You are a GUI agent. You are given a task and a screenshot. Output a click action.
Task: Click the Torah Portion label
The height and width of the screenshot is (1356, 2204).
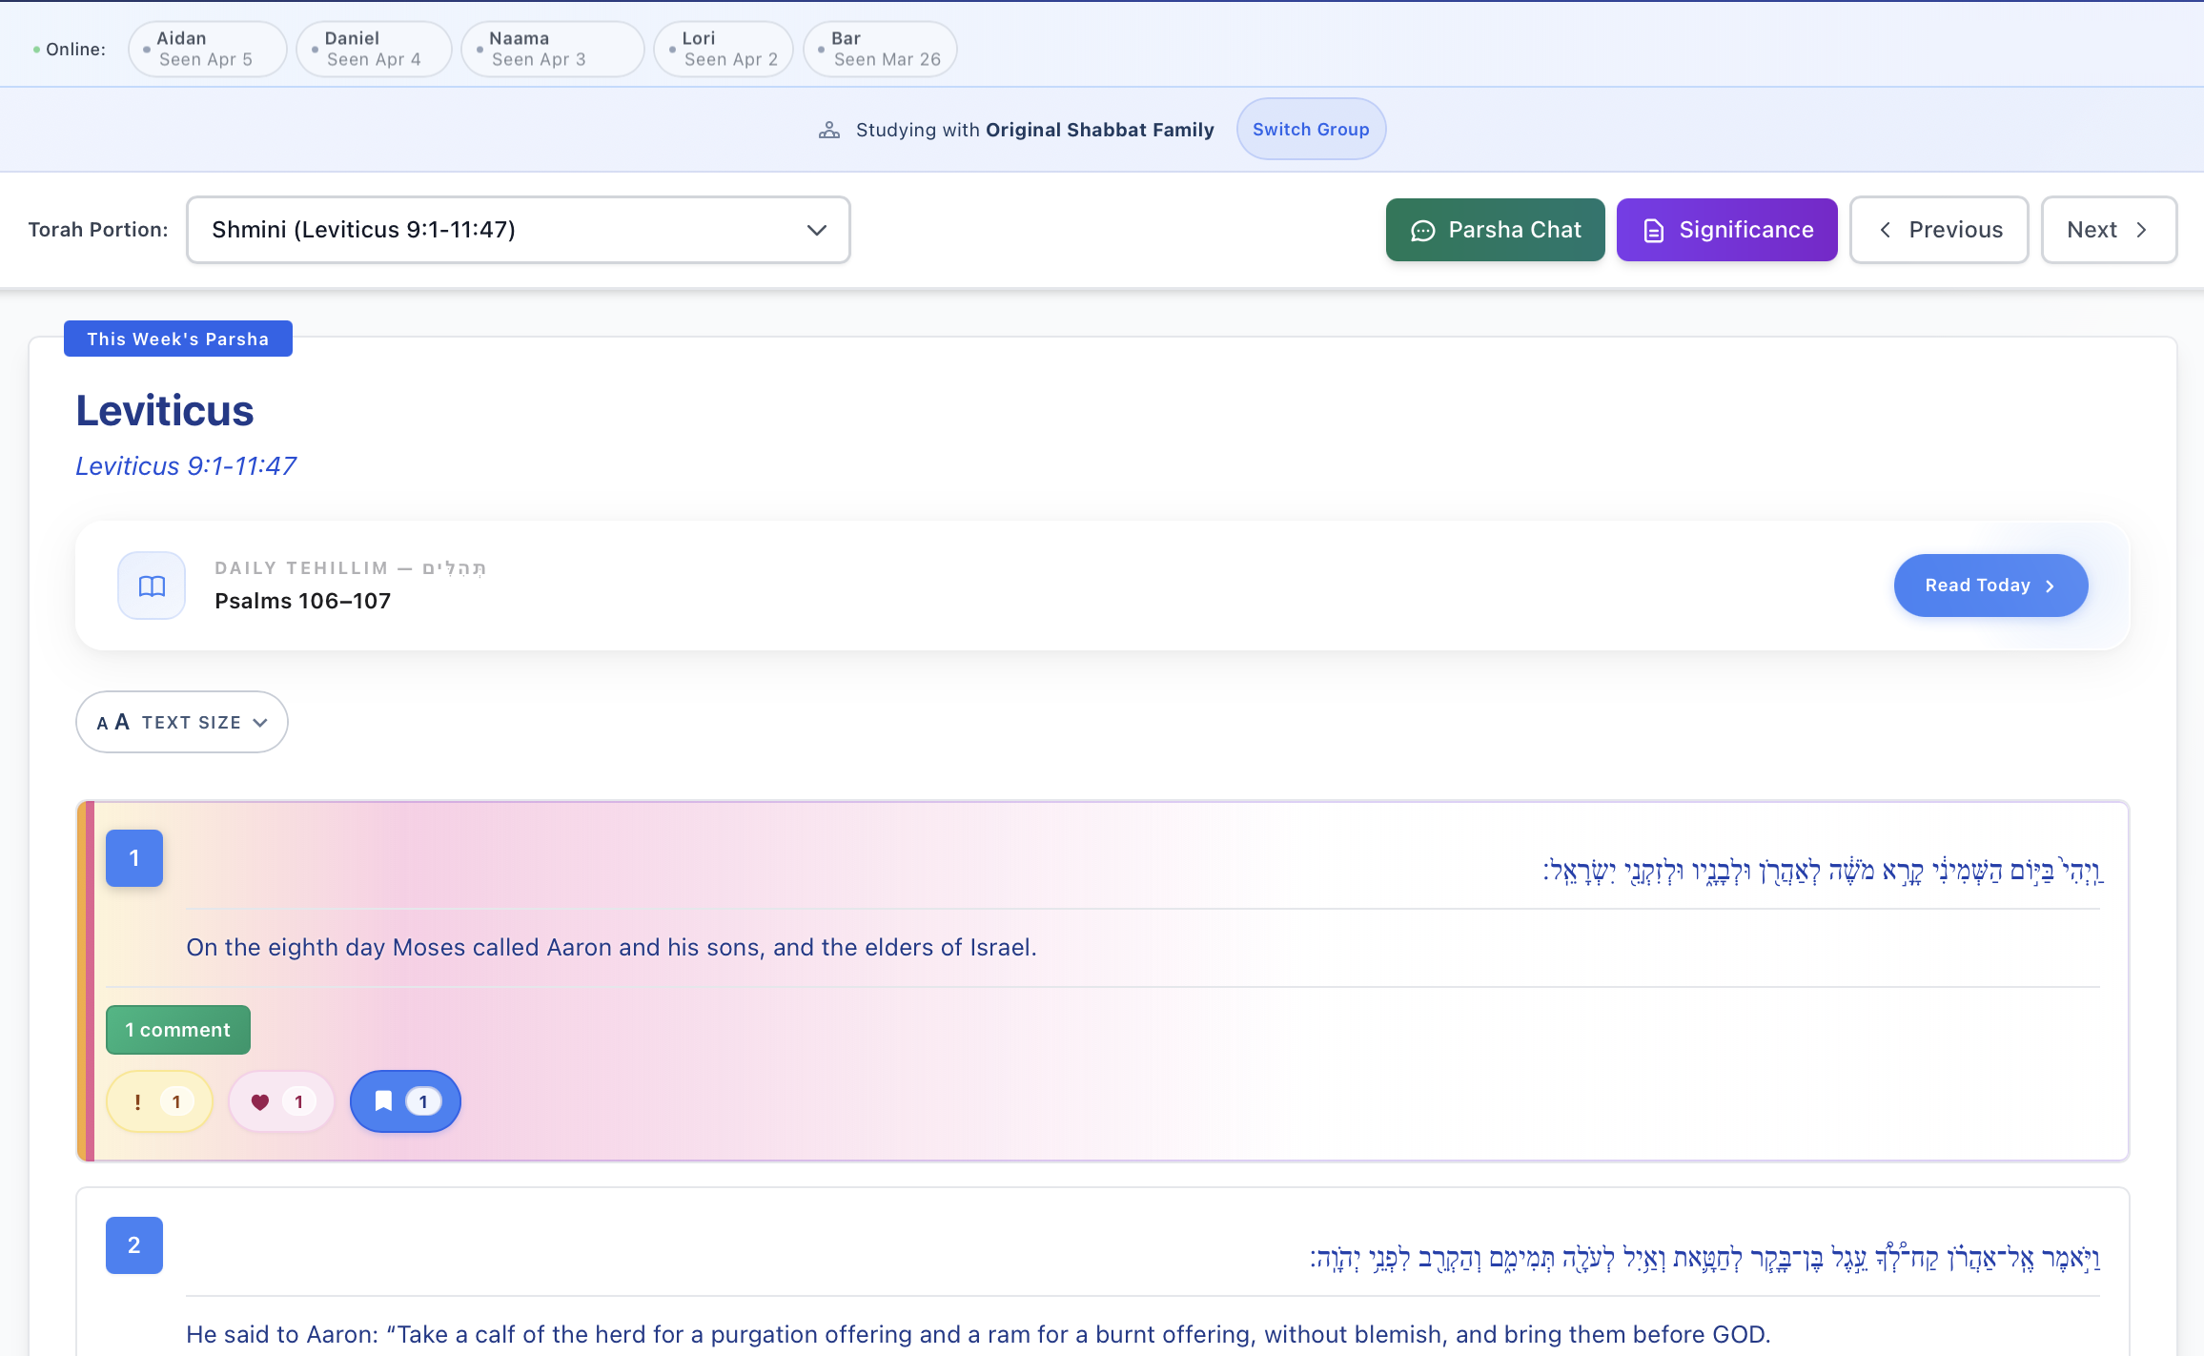pyautogui.click(x=98, y=230)
